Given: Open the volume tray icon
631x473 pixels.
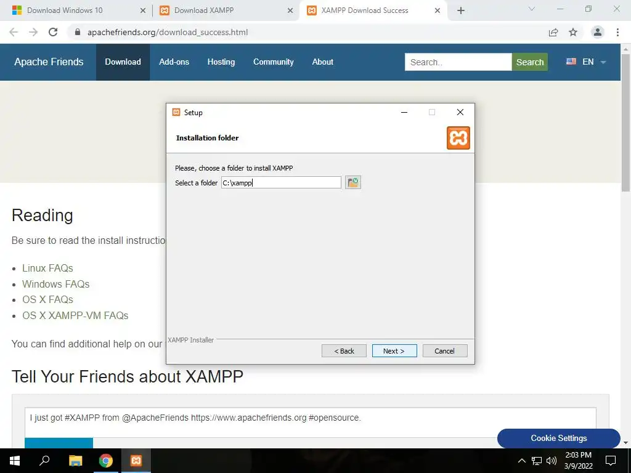Looking at the screenshot, I should (x=552, y=461).
